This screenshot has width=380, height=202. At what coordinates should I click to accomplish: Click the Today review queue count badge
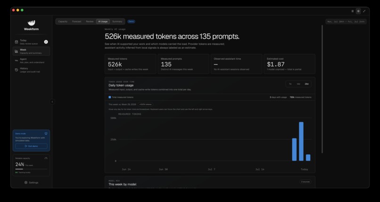pyautogui.click(x=46, y=42)
